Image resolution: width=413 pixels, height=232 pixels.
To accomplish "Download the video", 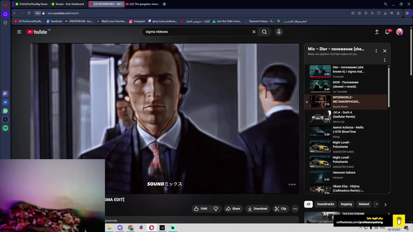I will coord(257,209).
